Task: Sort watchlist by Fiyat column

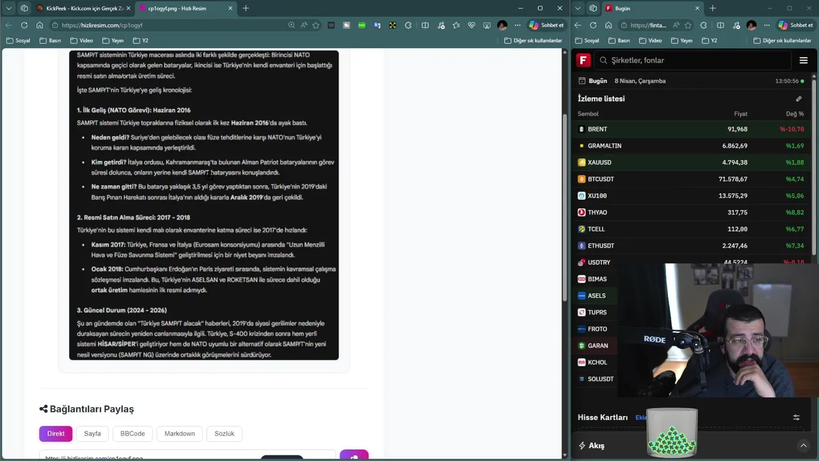Action: 740,114
